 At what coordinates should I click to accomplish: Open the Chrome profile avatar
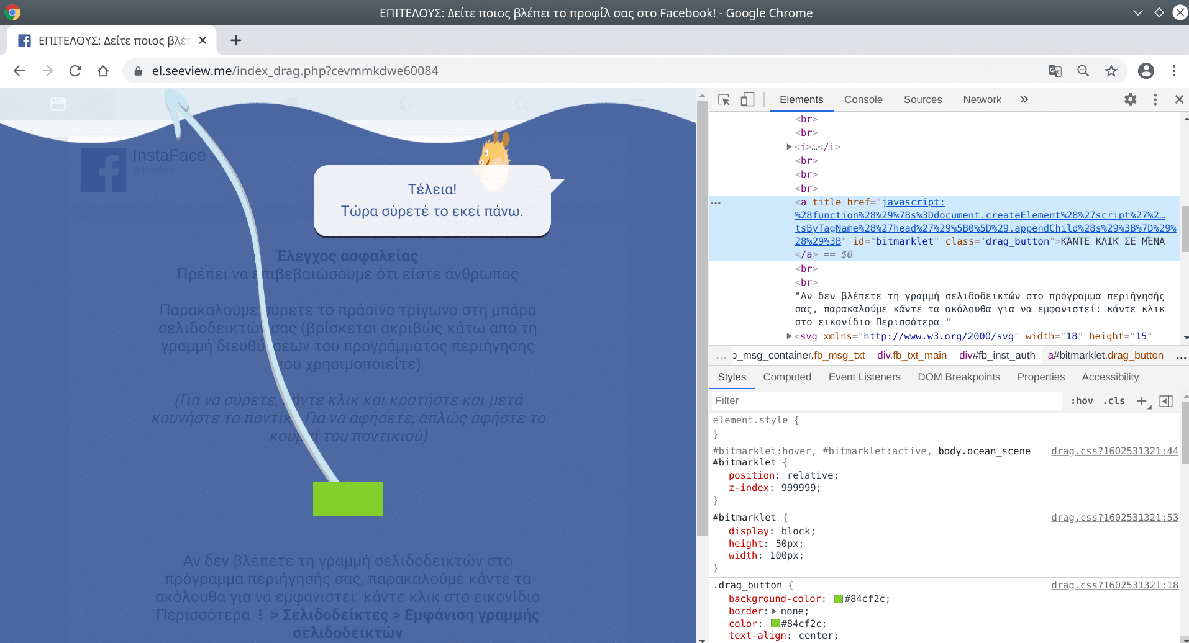tap(1146, 71)
